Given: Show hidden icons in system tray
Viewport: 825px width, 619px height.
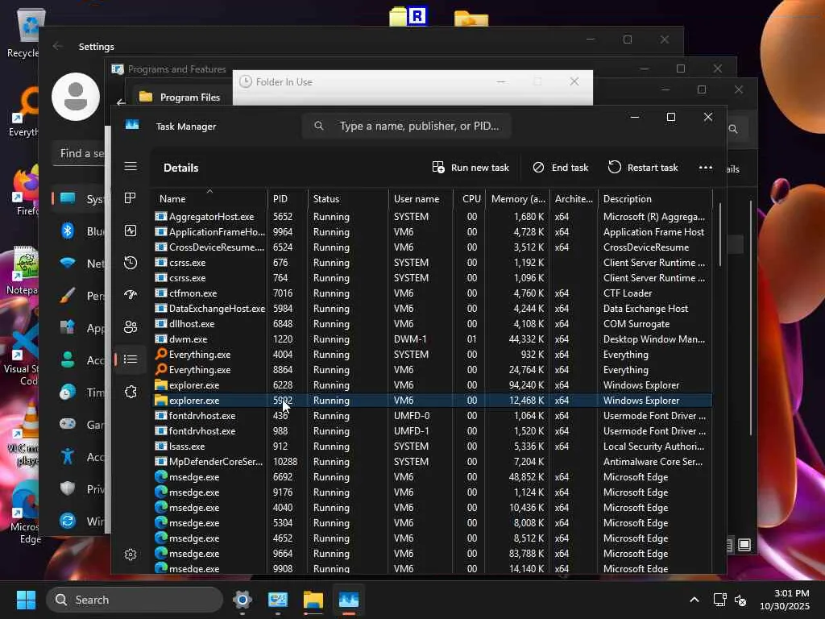Looking at the screenshot, I should click(x=694, y=600).
